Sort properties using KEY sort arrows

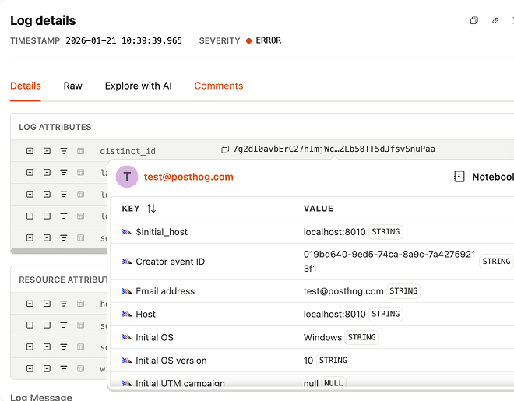point(151,209)
